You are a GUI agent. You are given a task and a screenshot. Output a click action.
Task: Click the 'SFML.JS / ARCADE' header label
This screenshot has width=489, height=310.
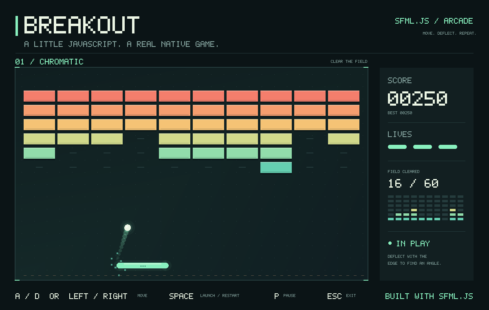click(x=434, y=21)
